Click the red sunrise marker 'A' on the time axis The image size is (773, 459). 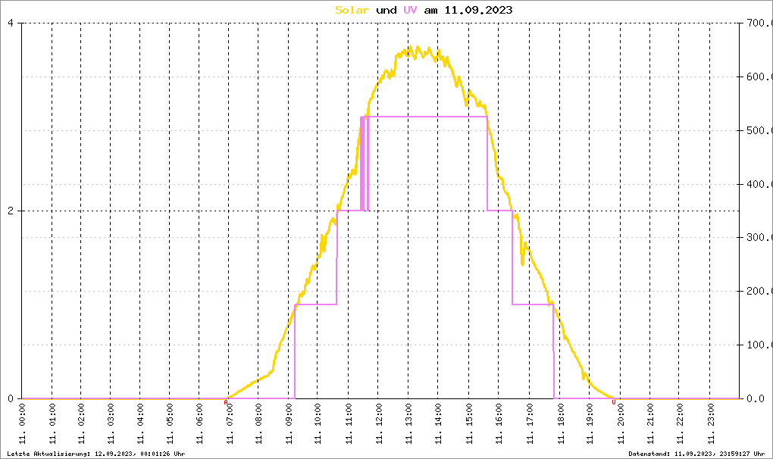(226, 402)
